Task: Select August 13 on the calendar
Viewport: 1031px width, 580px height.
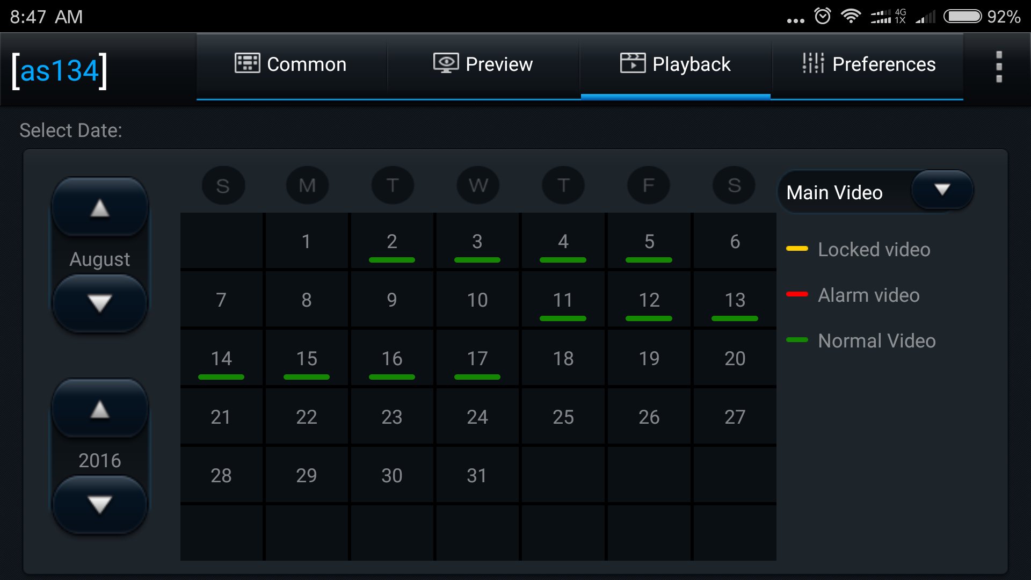Action: click(735, 300)
